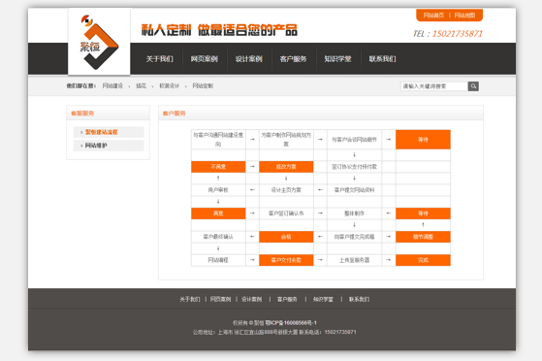Click the 插花 breadcrumb link
542x361 pixels.
(x=141, y=85)
